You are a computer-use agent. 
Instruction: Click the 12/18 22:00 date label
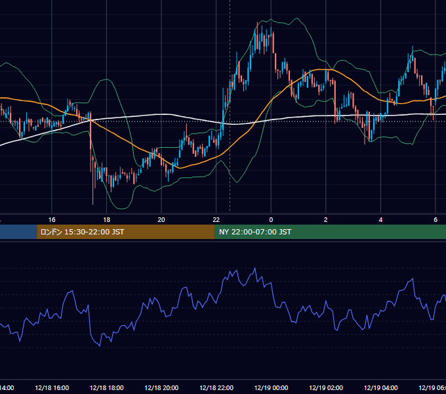tap(216, 387)
